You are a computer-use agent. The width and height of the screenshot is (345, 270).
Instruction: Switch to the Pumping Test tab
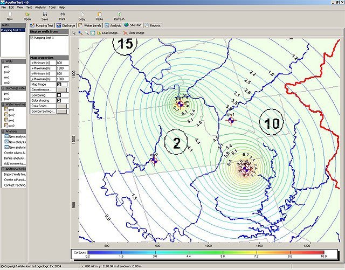tap(42, 25)
